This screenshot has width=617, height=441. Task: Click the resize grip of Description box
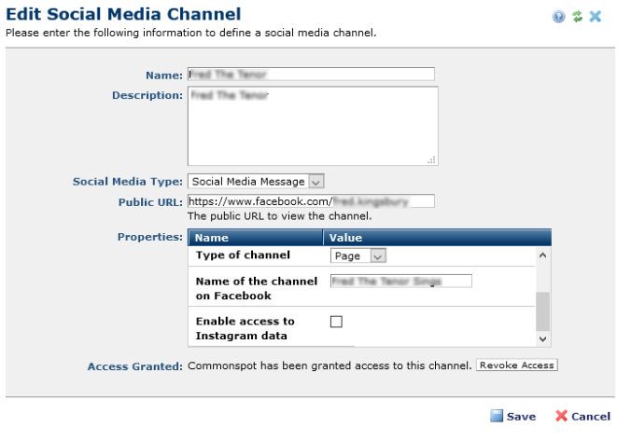[431, 159]
